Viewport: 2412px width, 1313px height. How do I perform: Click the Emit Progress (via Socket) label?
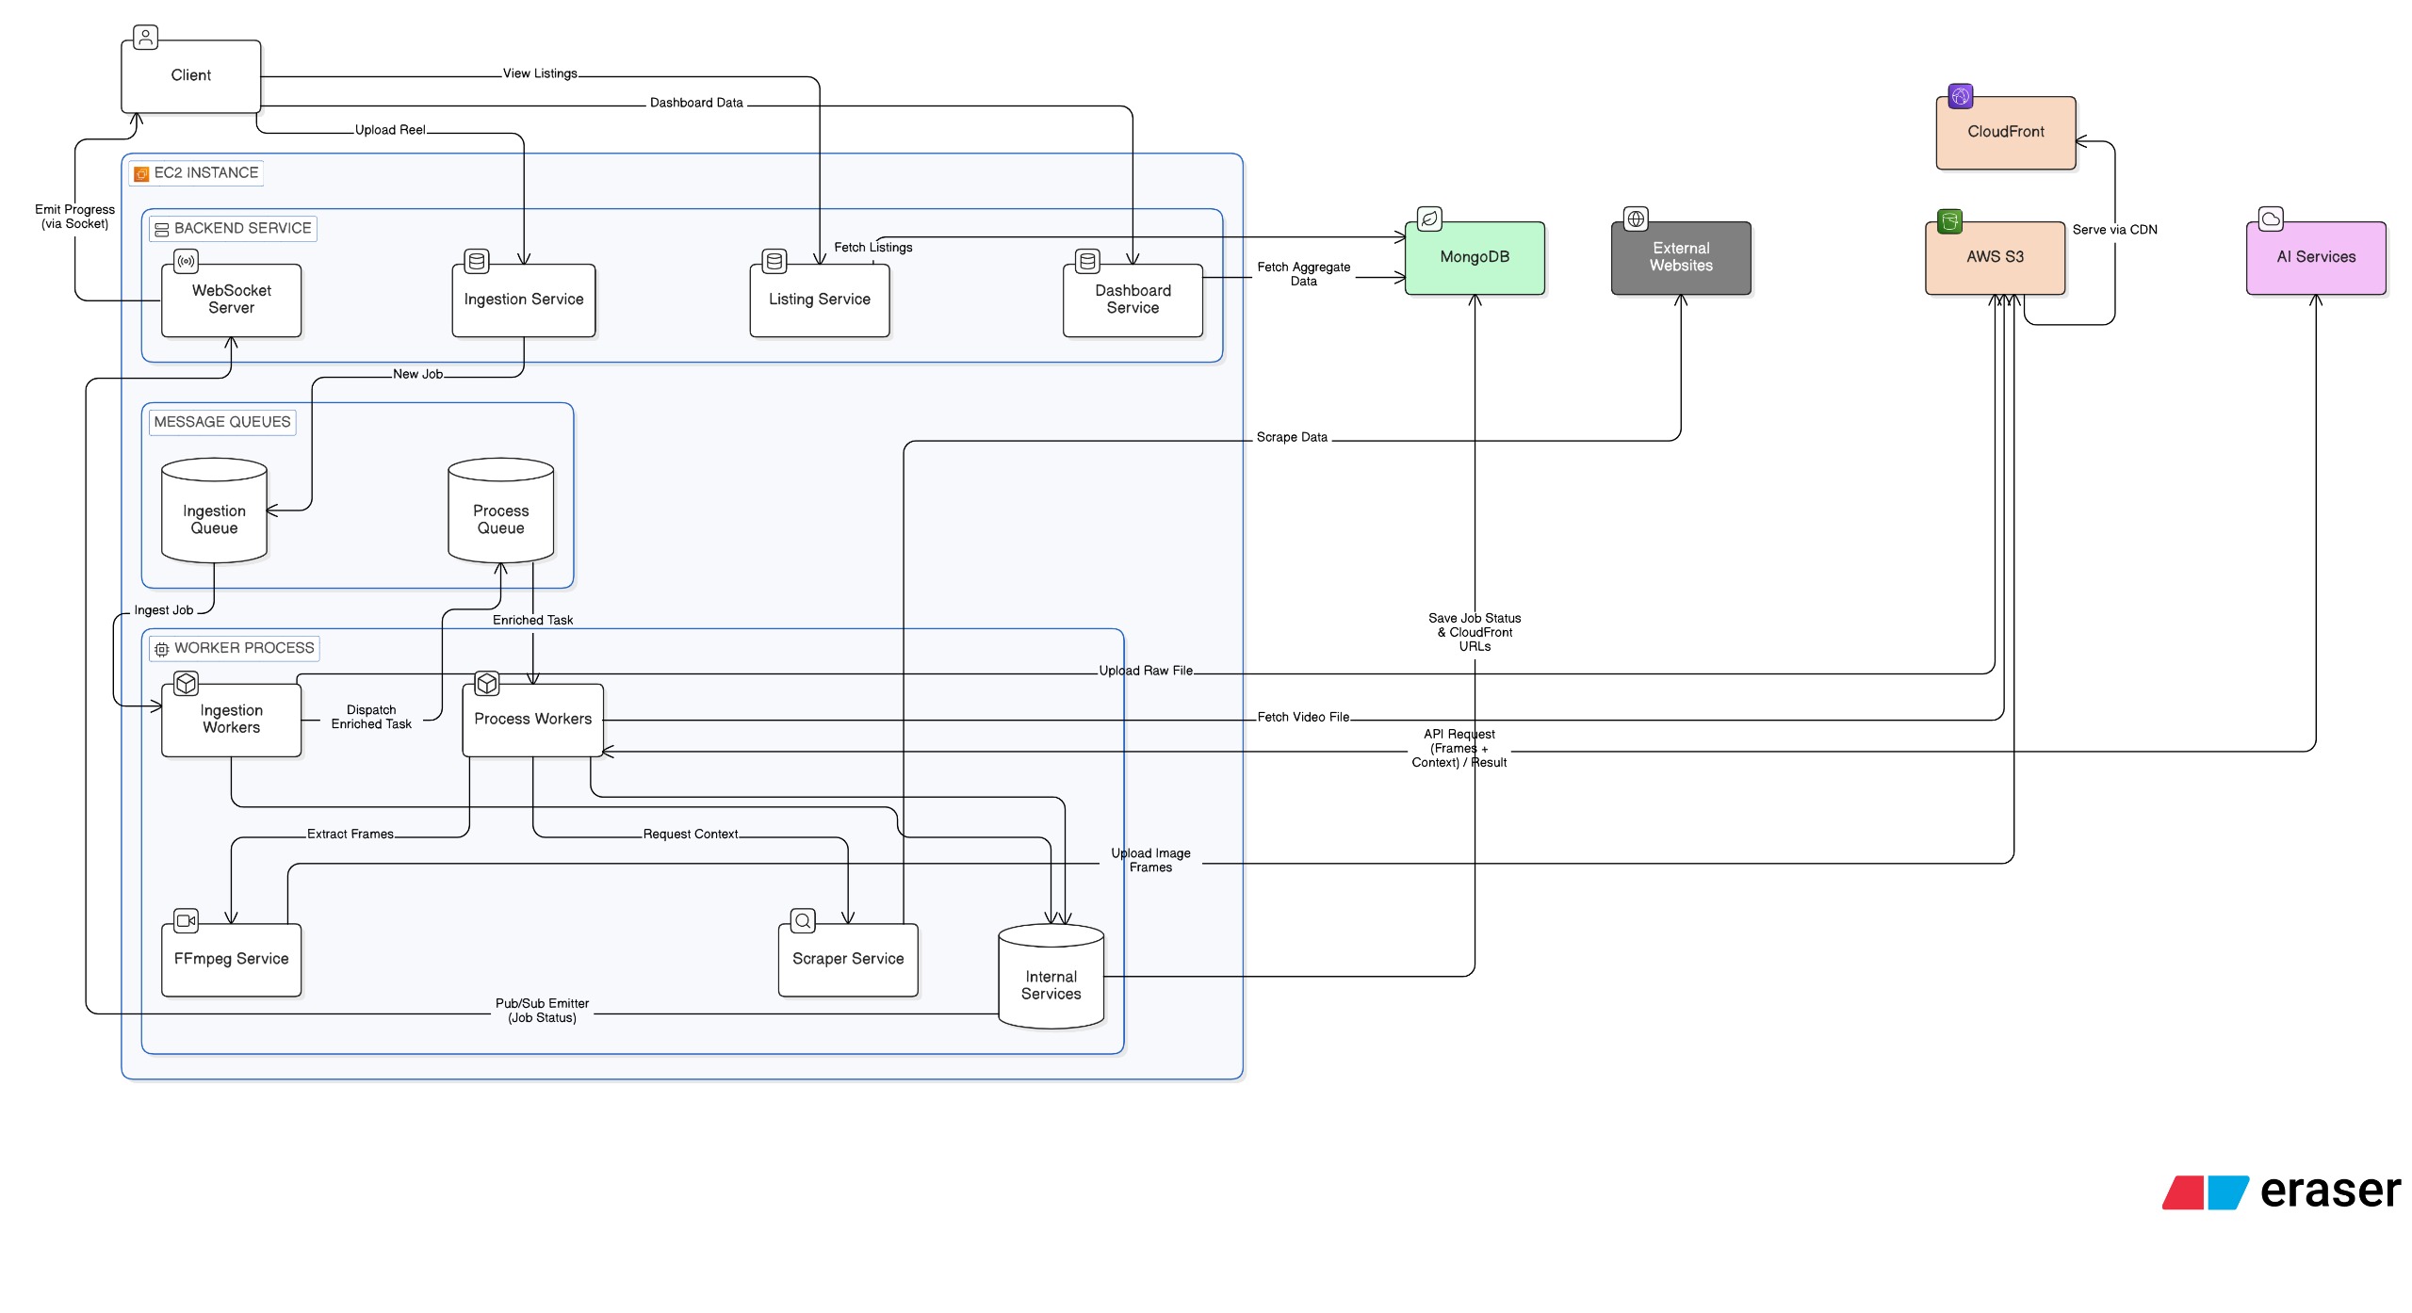pos(75,218)
